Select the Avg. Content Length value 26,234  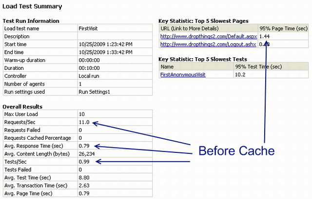click(x=87, y=154)
